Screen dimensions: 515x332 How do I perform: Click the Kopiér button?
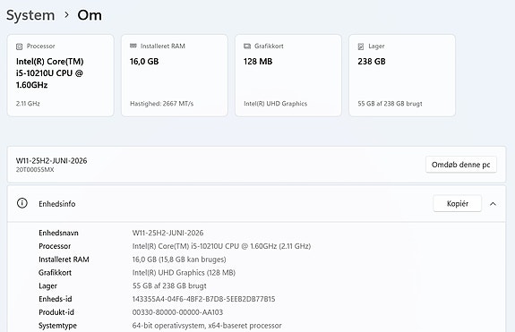click(x=457, y=203)
